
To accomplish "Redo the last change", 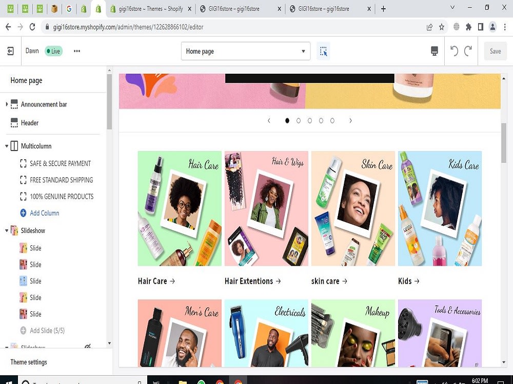I will coord(468,51).
